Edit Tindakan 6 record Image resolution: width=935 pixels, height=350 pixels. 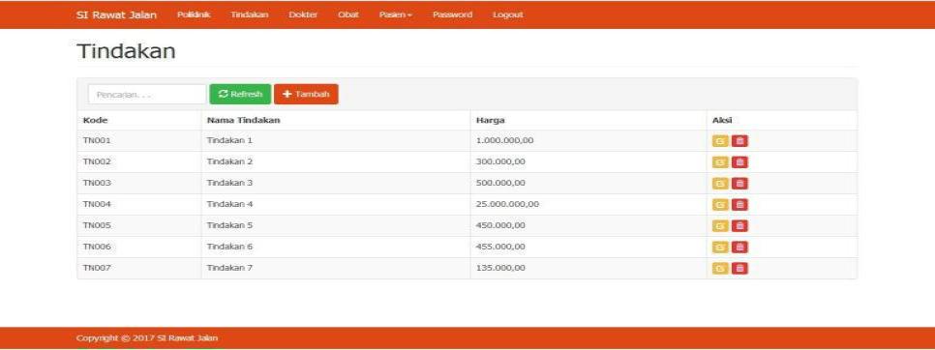pyautogui.click(x=720, y=247)
